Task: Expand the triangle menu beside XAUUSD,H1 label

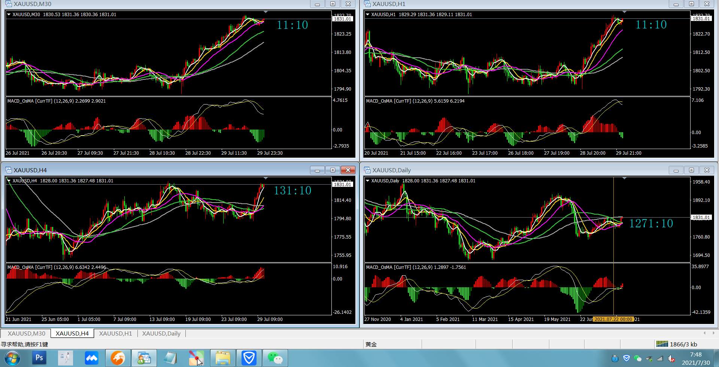Action: (x=367, y=15)
